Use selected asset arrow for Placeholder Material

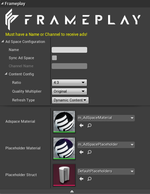point(81,152)
